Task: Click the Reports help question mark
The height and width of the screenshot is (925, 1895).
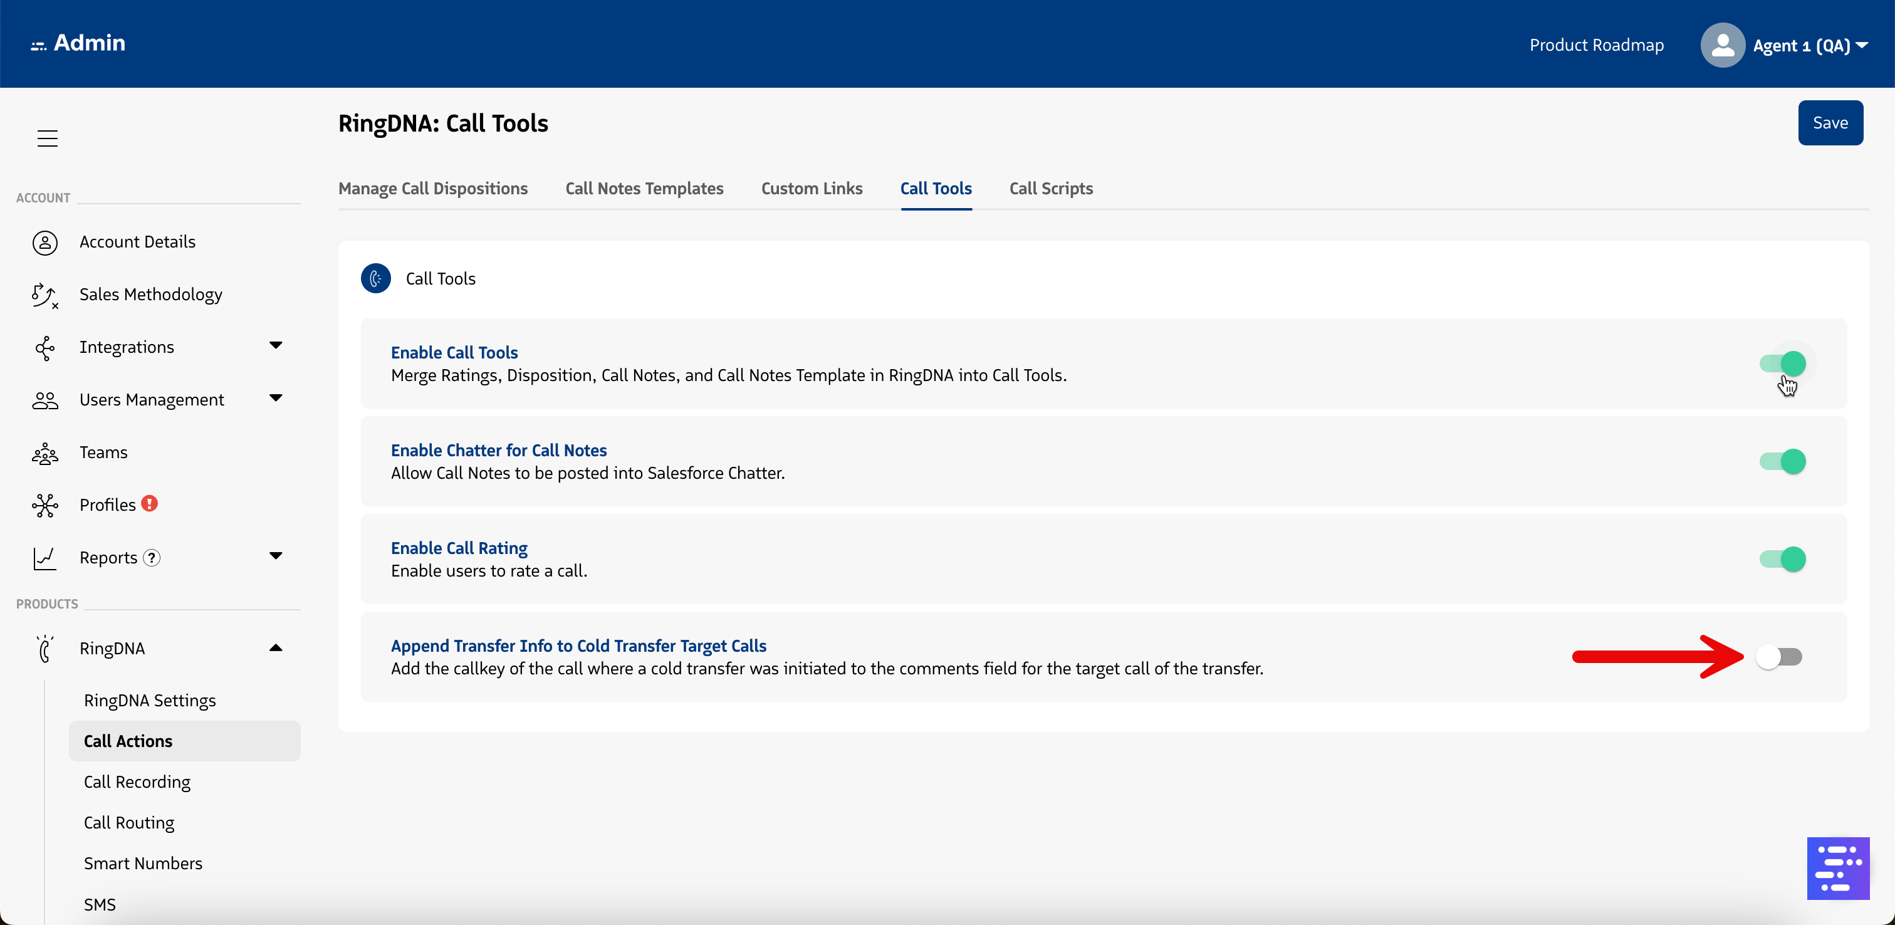Action: click(152, 558)
